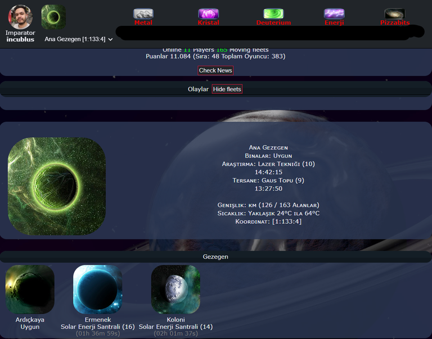
Task: Click the incublus username text
Action: (x=20, y=39)
